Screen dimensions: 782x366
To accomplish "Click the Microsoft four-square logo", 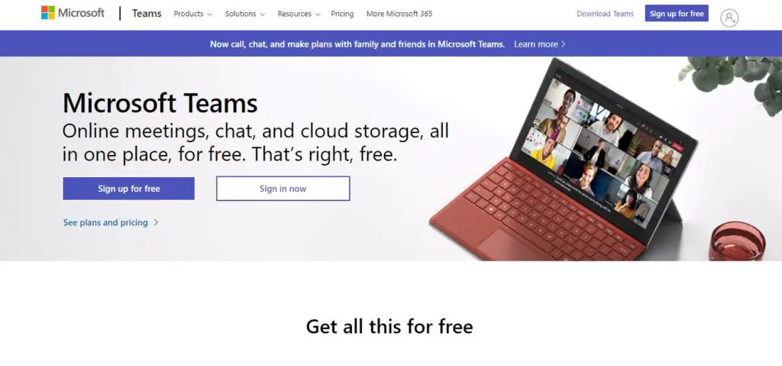I will (48, 12).
